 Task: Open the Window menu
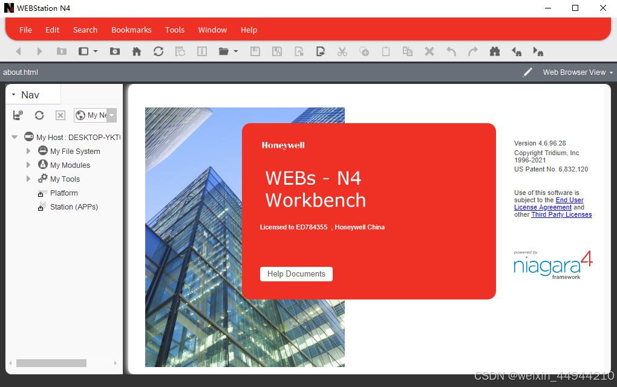212,30
